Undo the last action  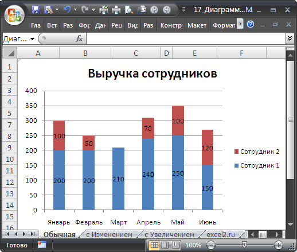click(67, 9)
